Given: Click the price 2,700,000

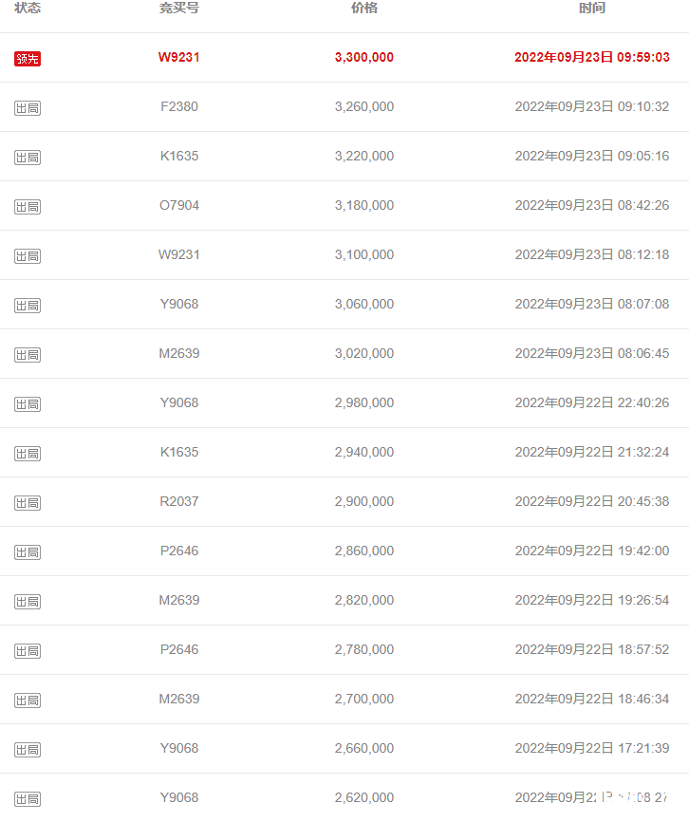Looking at the screenshot, I should click(x=364, y=699).
